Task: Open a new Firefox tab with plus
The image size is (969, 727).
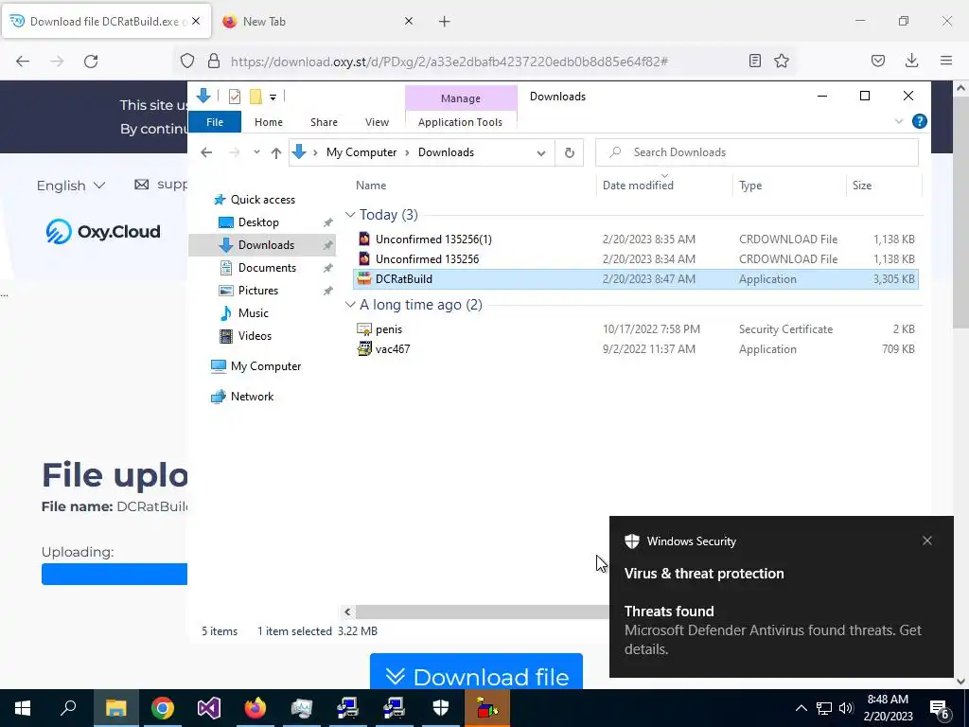Action: point(445,22)
